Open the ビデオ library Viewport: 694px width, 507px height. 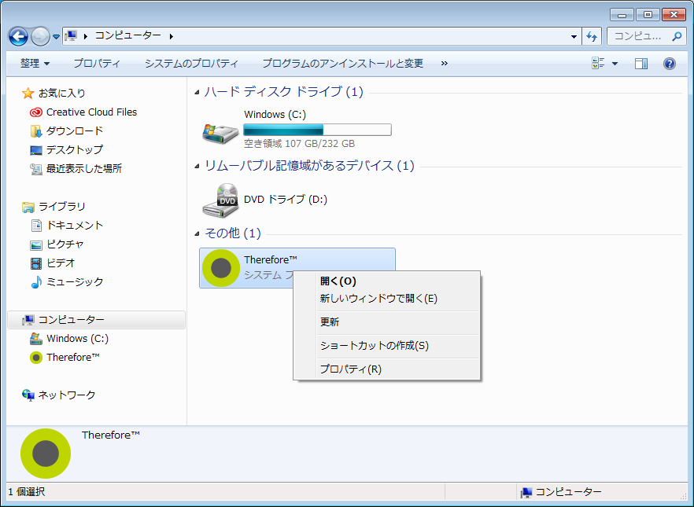[61, 263]
